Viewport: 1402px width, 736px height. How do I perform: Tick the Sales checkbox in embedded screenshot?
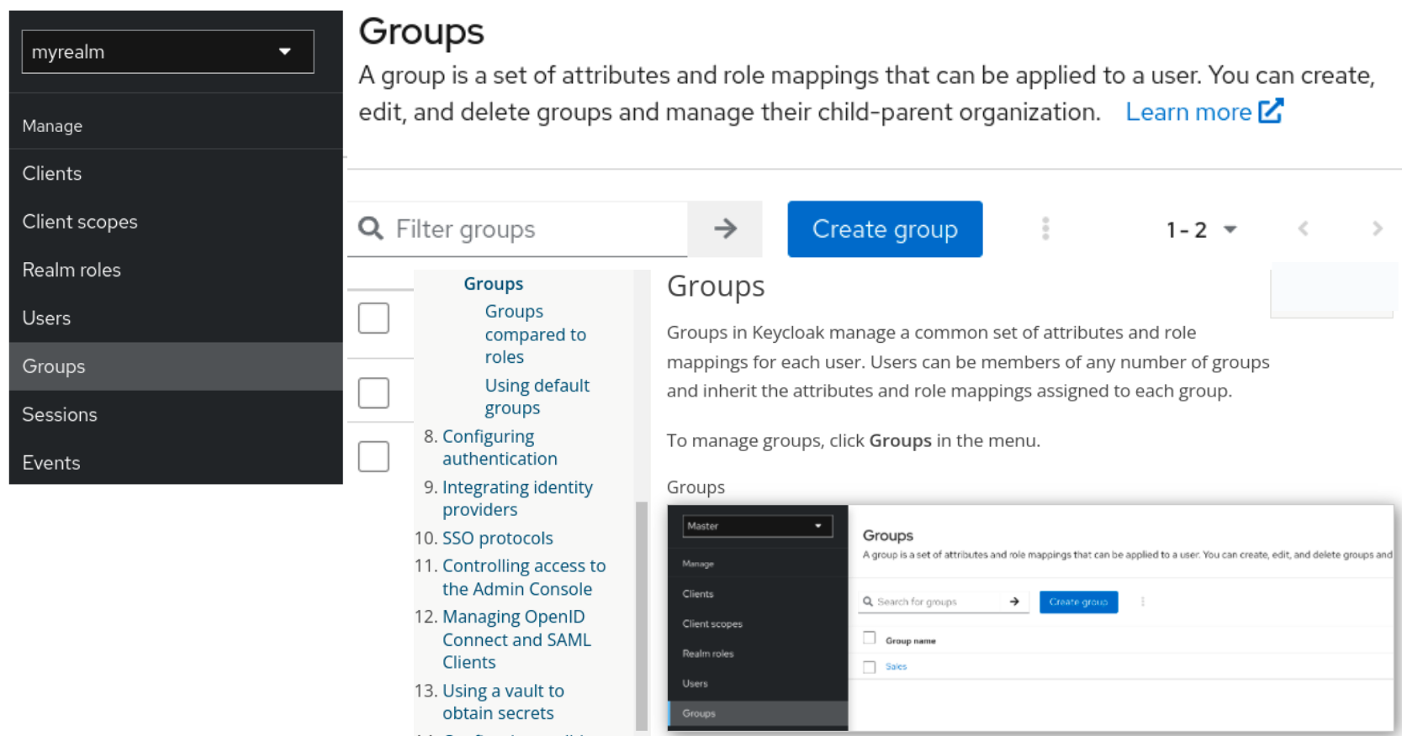(x=870, y=667)
